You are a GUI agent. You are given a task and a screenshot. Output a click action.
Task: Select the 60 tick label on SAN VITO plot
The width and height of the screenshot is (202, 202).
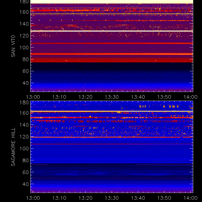click(x=26, y=71)
